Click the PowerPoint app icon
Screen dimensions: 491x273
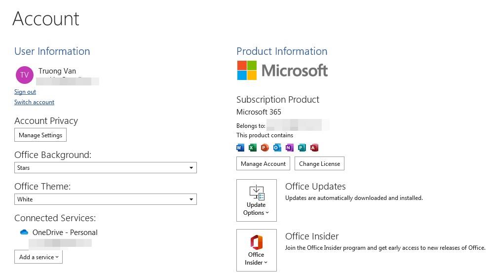[265, 148]
